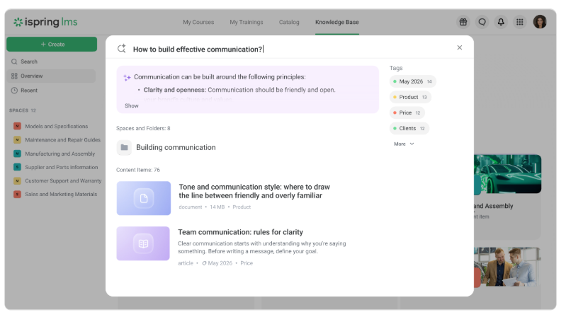The image size is (566, 317).
Task: Filter by the May 2026 tag
Action: [x=412, y=81]
